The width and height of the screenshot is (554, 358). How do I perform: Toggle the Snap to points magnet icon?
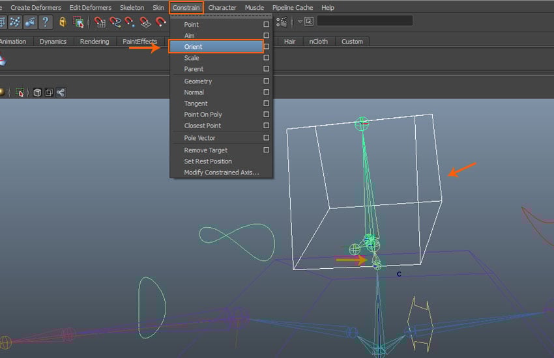click(x=130, y=22)
